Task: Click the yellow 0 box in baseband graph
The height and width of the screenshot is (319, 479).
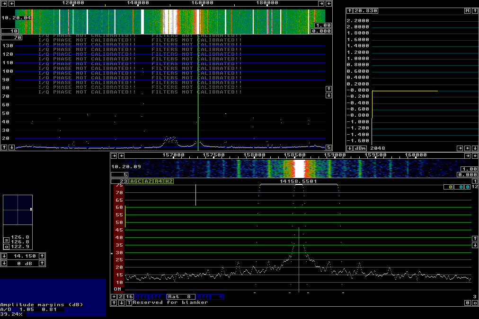Action: pyautogui.click(x=448, y=187)
